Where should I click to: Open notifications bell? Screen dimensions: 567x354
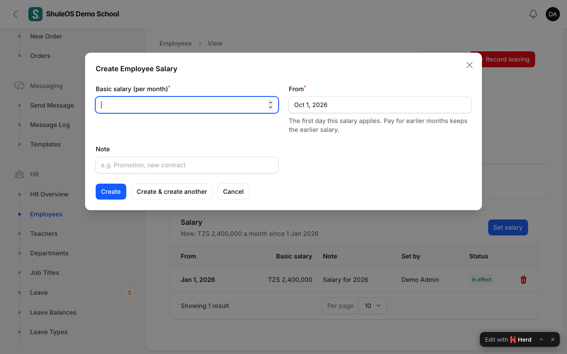click(x=533, y=14)
